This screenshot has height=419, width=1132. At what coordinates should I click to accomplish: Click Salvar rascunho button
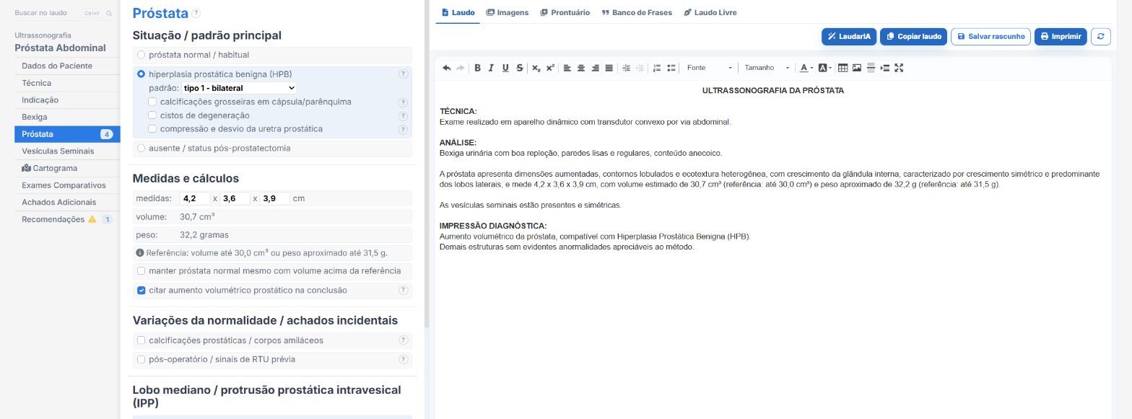pos(991,36)
